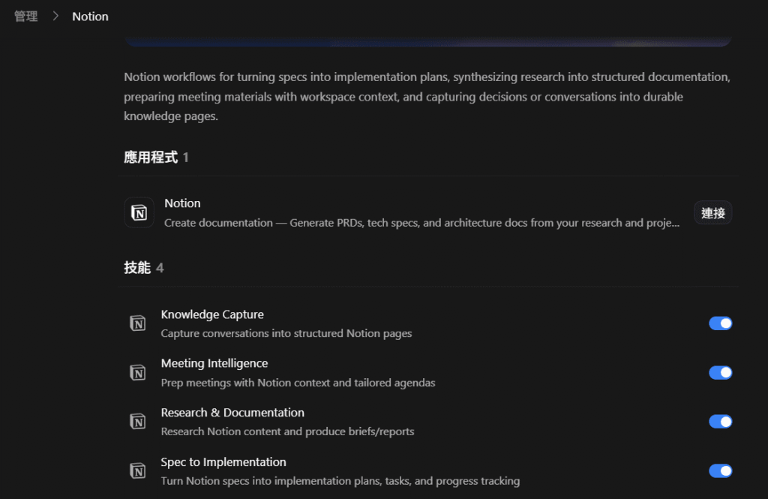Click the Meeting Intelligence skill icon
Viewport: 768px width, 499px height.
pos(138,372)
